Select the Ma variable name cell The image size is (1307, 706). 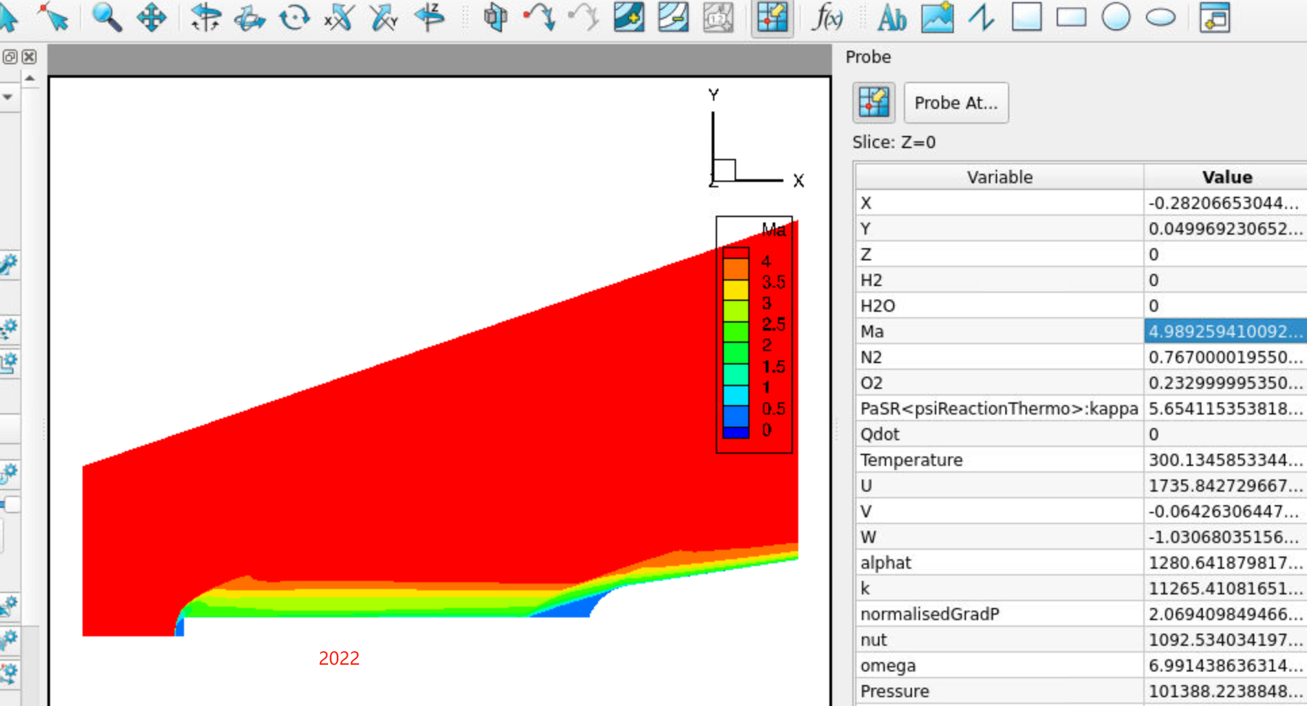tap(999, 331)
